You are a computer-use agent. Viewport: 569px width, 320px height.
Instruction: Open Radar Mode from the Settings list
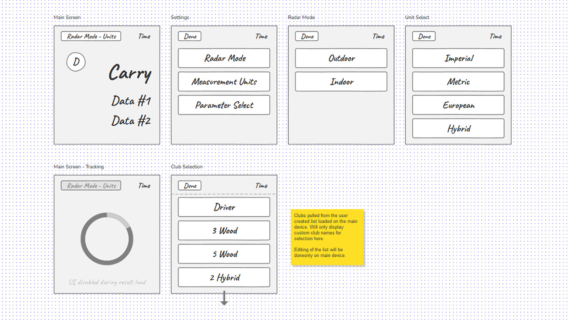pos(224,59)
